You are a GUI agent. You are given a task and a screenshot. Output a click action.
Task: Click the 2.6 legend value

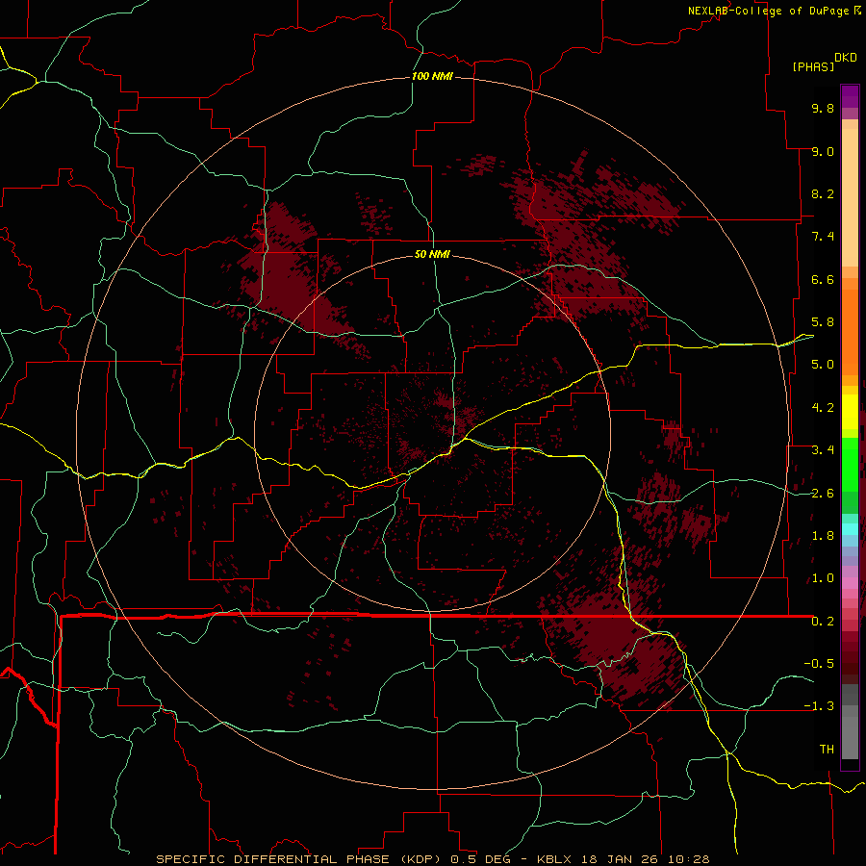click(823, 494)
